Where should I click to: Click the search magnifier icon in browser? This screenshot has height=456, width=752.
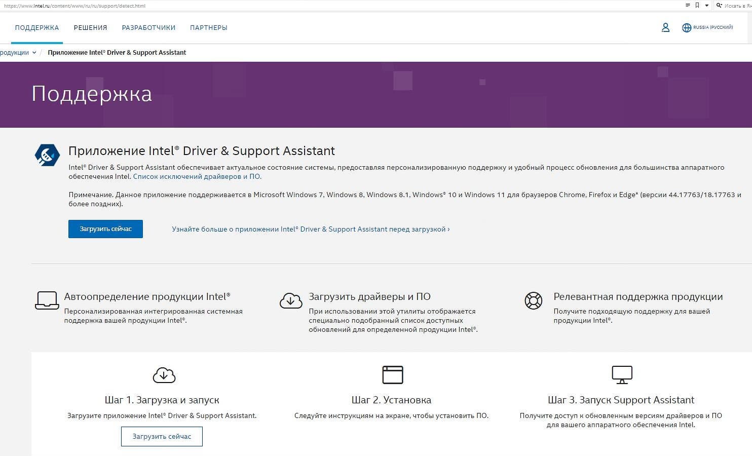tap(719, 6)
